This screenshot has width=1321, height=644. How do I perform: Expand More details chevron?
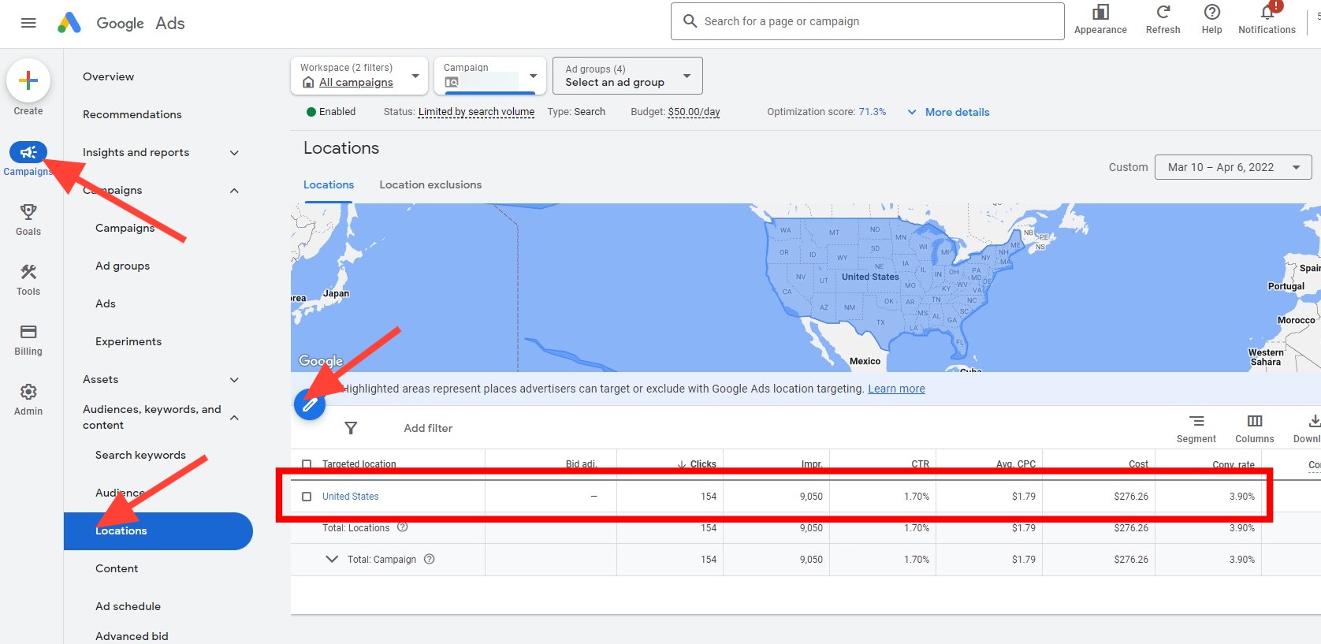click(912, 112)
